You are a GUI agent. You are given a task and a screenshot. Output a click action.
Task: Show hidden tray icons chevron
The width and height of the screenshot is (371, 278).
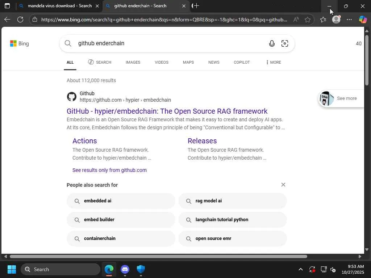pos(300,269)
